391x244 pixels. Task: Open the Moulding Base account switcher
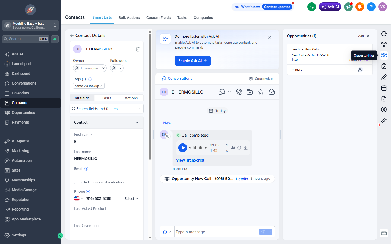click(30, 25)
